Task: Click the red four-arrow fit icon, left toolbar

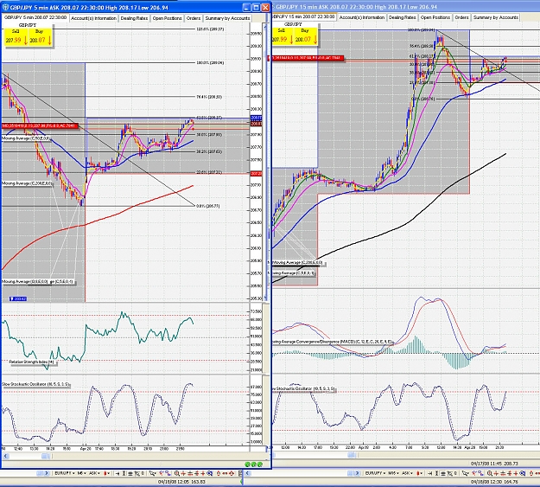Action: (231, 473)
